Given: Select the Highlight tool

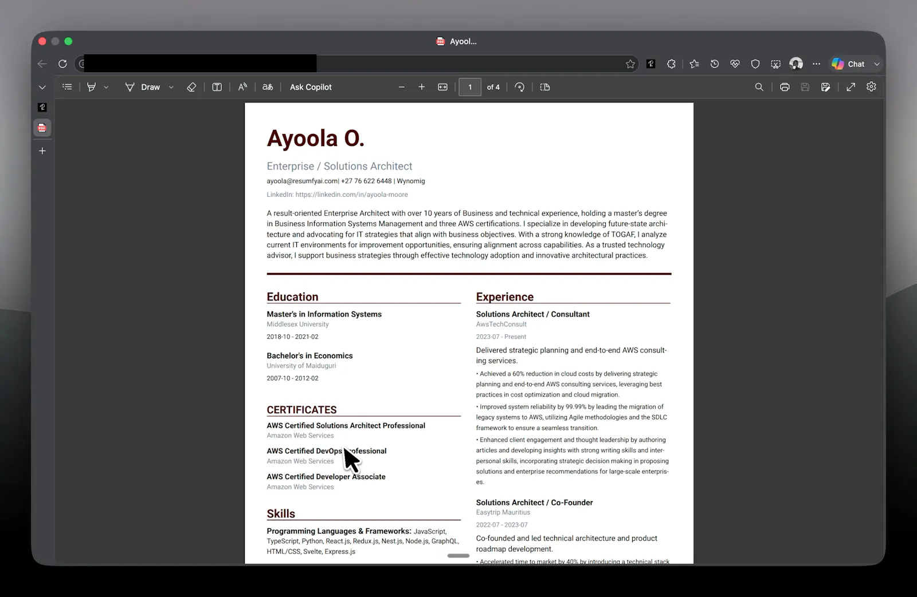Looking at the screenshot, I should point(91,87).
